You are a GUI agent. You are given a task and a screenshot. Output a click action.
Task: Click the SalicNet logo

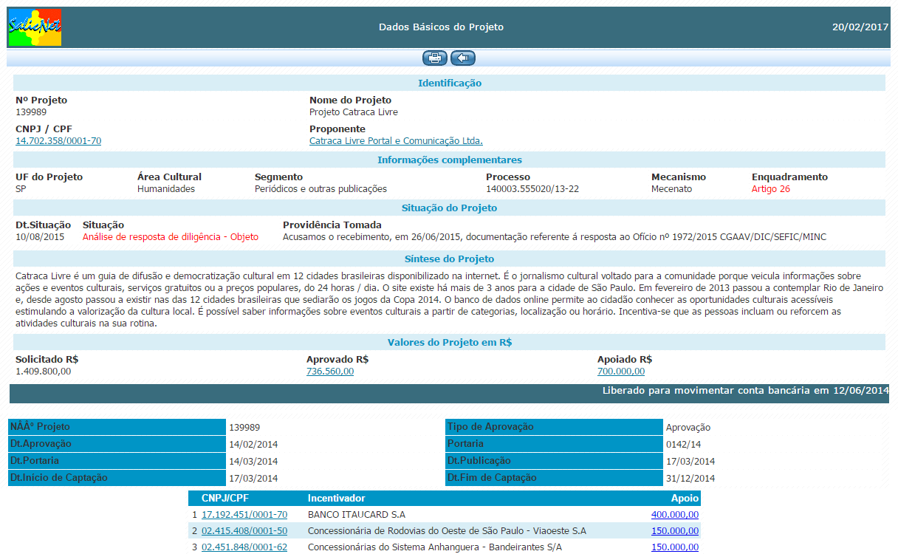pos(35,27)
